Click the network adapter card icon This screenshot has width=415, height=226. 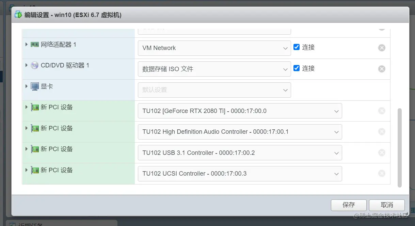[x=34, y=45]
